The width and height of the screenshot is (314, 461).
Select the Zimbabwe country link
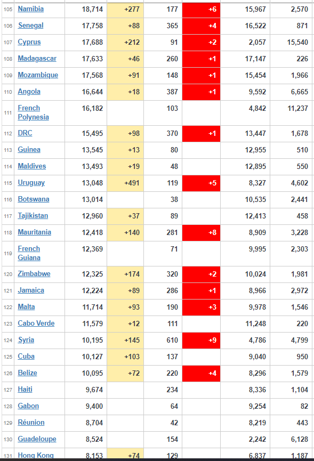coord(34,274)
